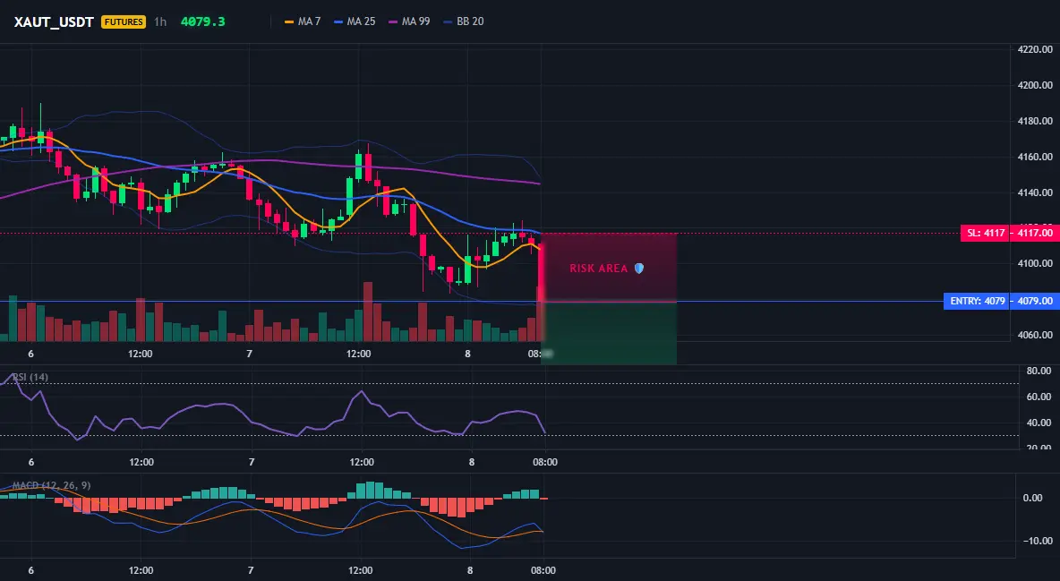Toggle the BB 20 legend entry
Viewport: 1060px width, 581px height.
464,21
